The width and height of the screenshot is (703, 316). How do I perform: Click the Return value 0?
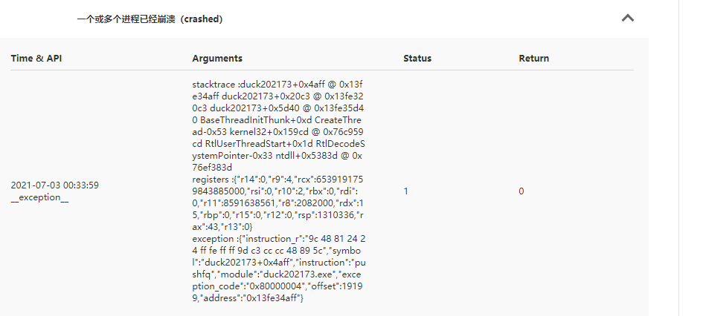click(521, 191)
